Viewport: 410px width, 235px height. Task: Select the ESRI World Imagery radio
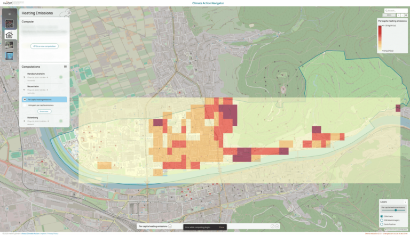(382, 220)
